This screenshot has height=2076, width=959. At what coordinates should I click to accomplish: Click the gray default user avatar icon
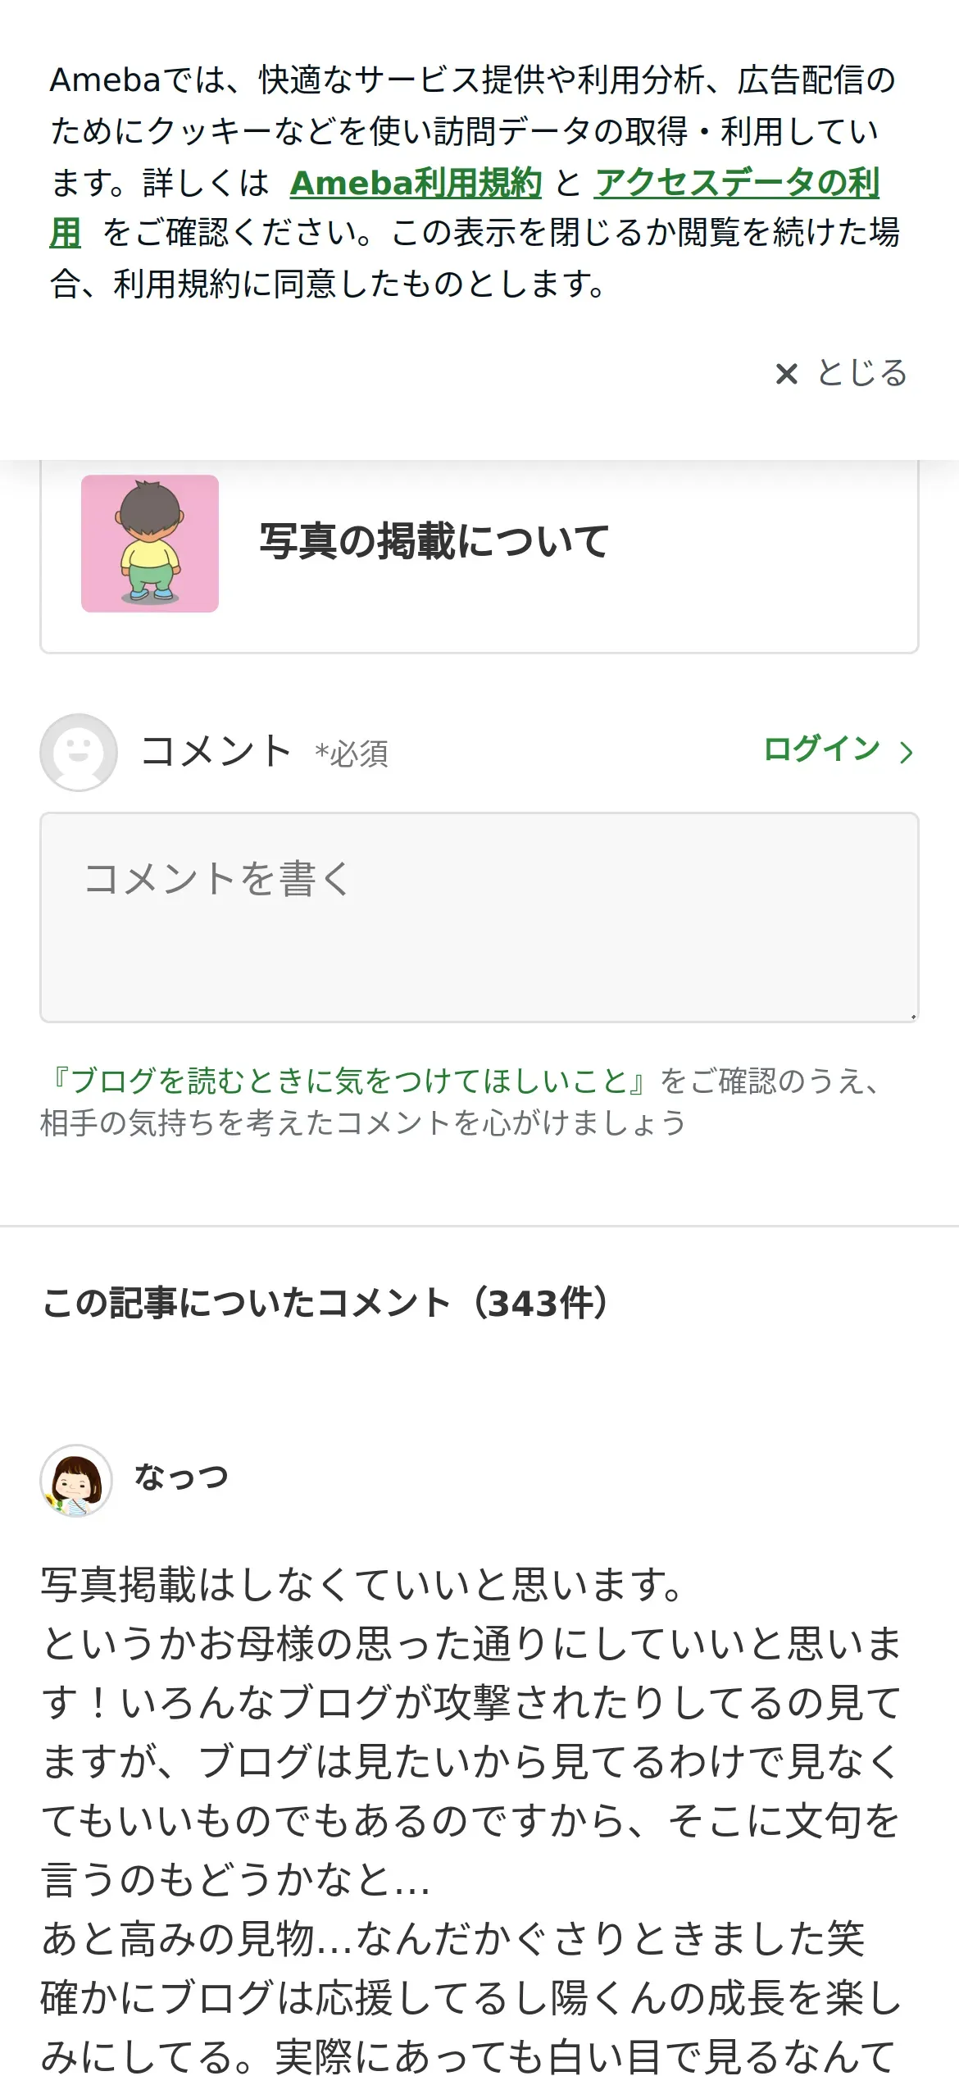[79, 752]
